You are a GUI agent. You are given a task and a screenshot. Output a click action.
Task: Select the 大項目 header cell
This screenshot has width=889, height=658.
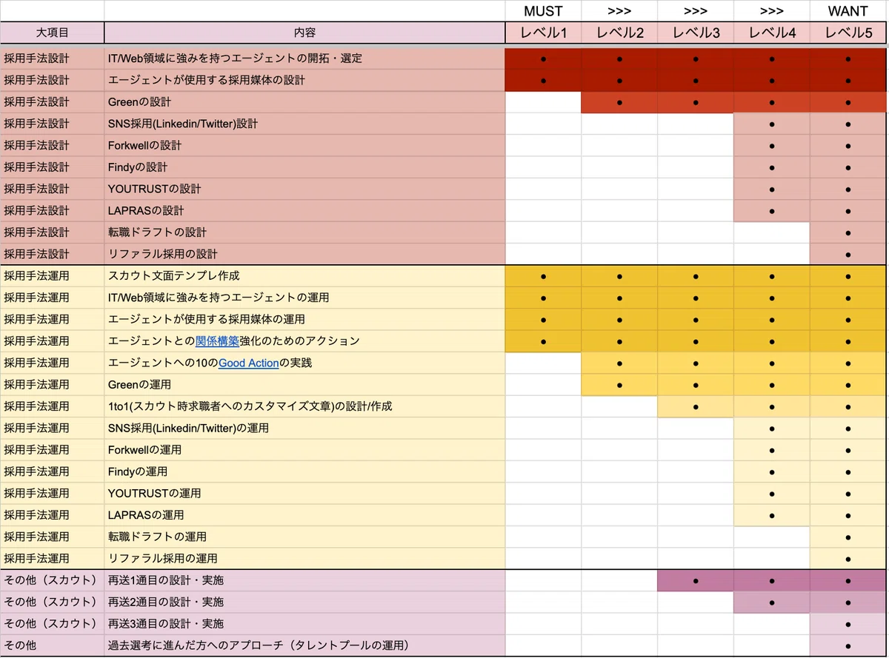(x=53, y=33)
